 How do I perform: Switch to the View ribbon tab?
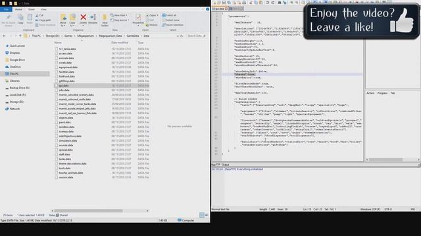tap(43, 9)
